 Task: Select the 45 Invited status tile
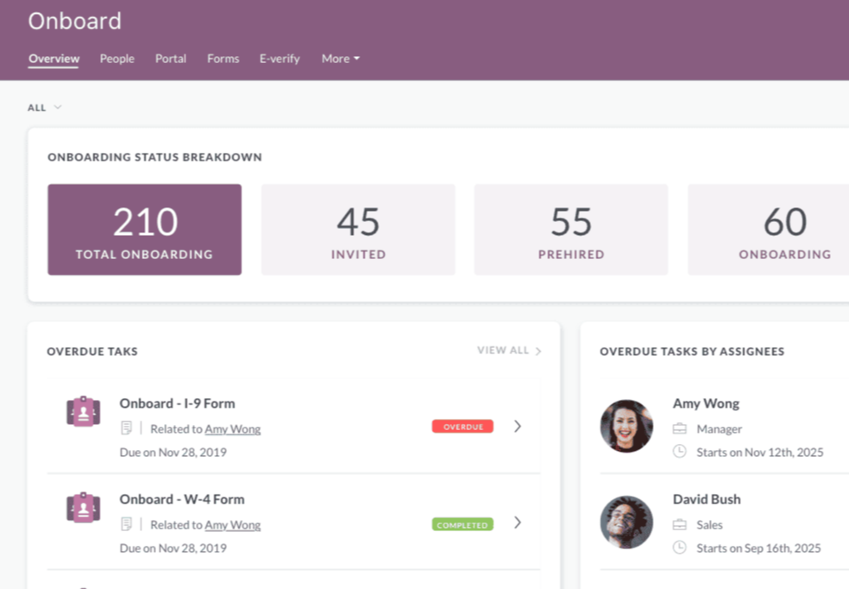(358, 230)
